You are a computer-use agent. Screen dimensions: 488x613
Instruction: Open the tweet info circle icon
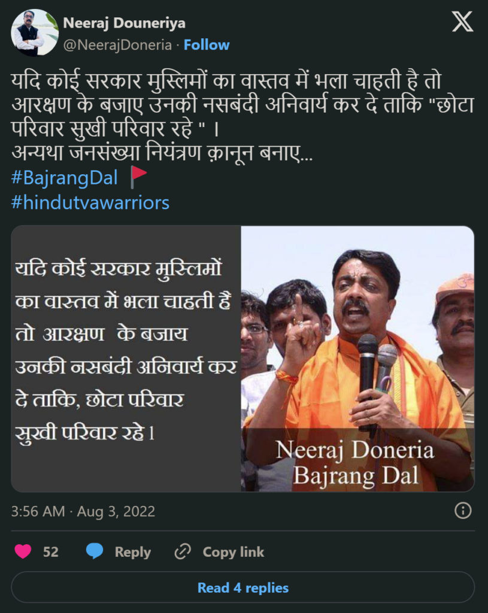point(463,511)
